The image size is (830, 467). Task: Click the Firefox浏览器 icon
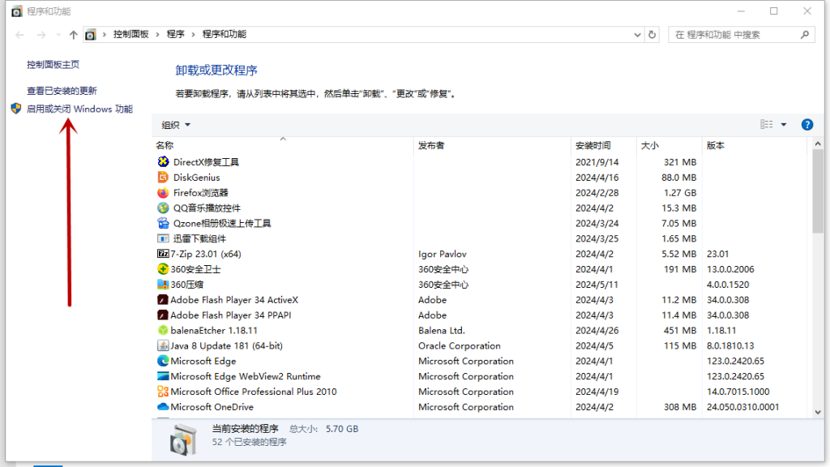163,193
